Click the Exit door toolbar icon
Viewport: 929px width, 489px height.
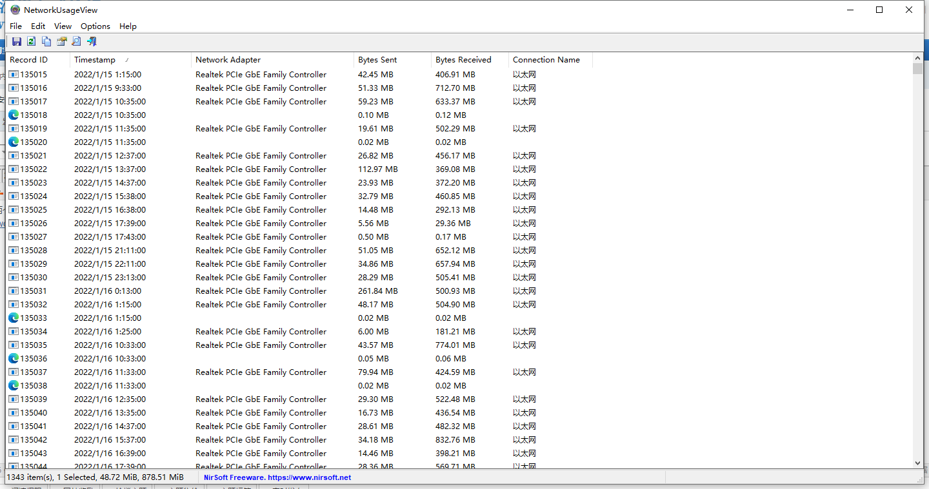(92, 42)
